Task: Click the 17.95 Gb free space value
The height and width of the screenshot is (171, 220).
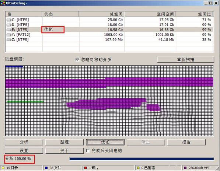Action: pos(167,20)
